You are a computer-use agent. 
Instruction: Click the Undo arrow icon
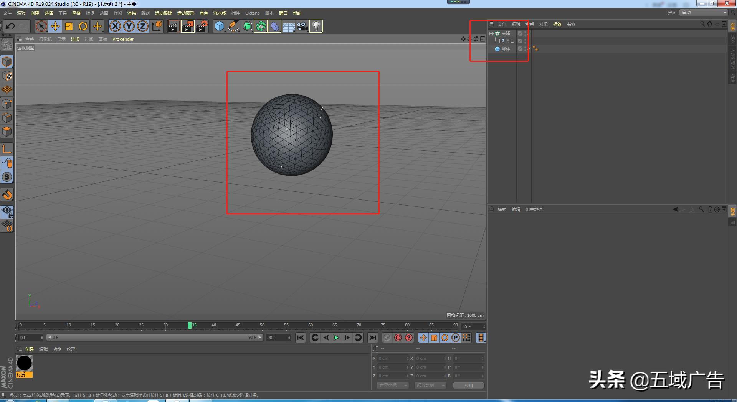point(10,26)
